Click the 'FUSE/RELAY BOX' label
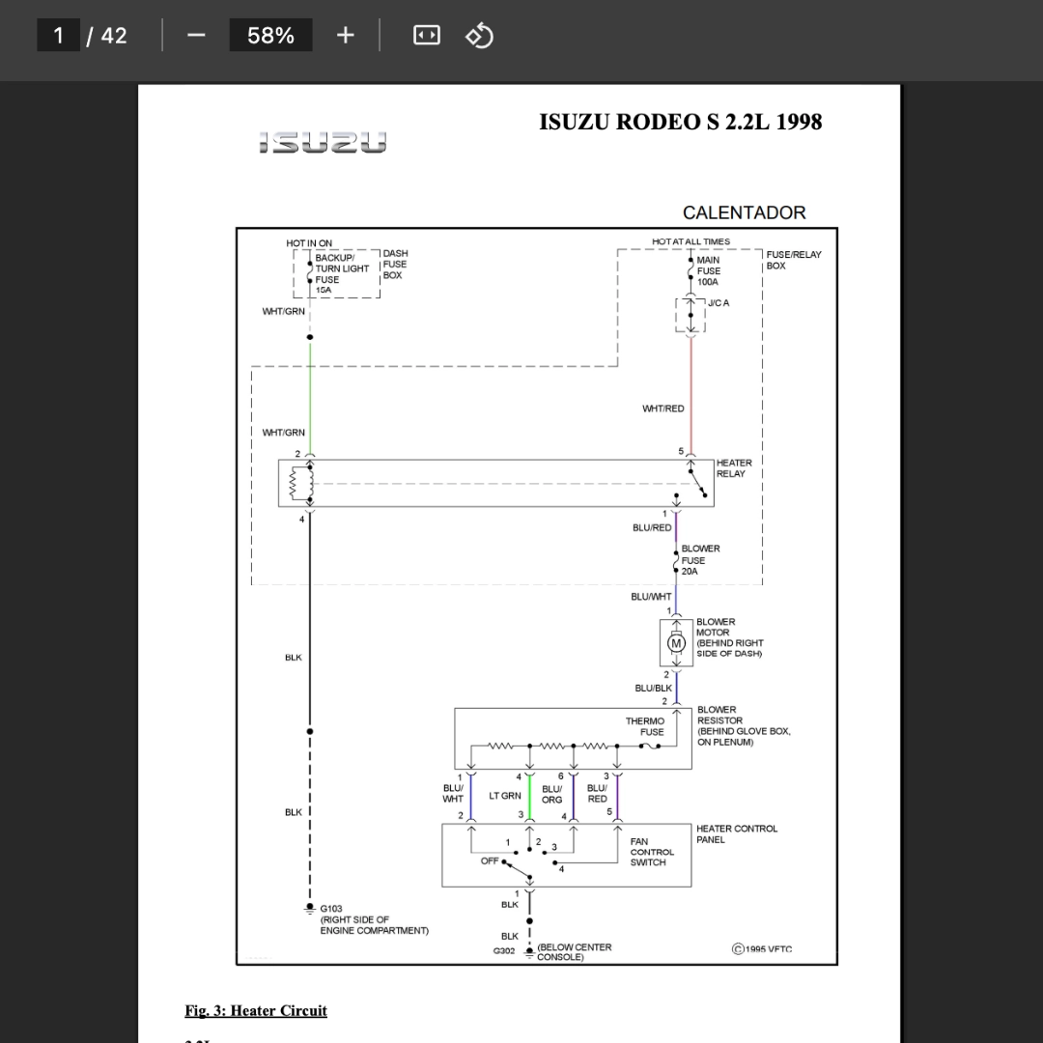This screenshot has width=1043, height=1043. pyautogui.click(x=794, y=260)
